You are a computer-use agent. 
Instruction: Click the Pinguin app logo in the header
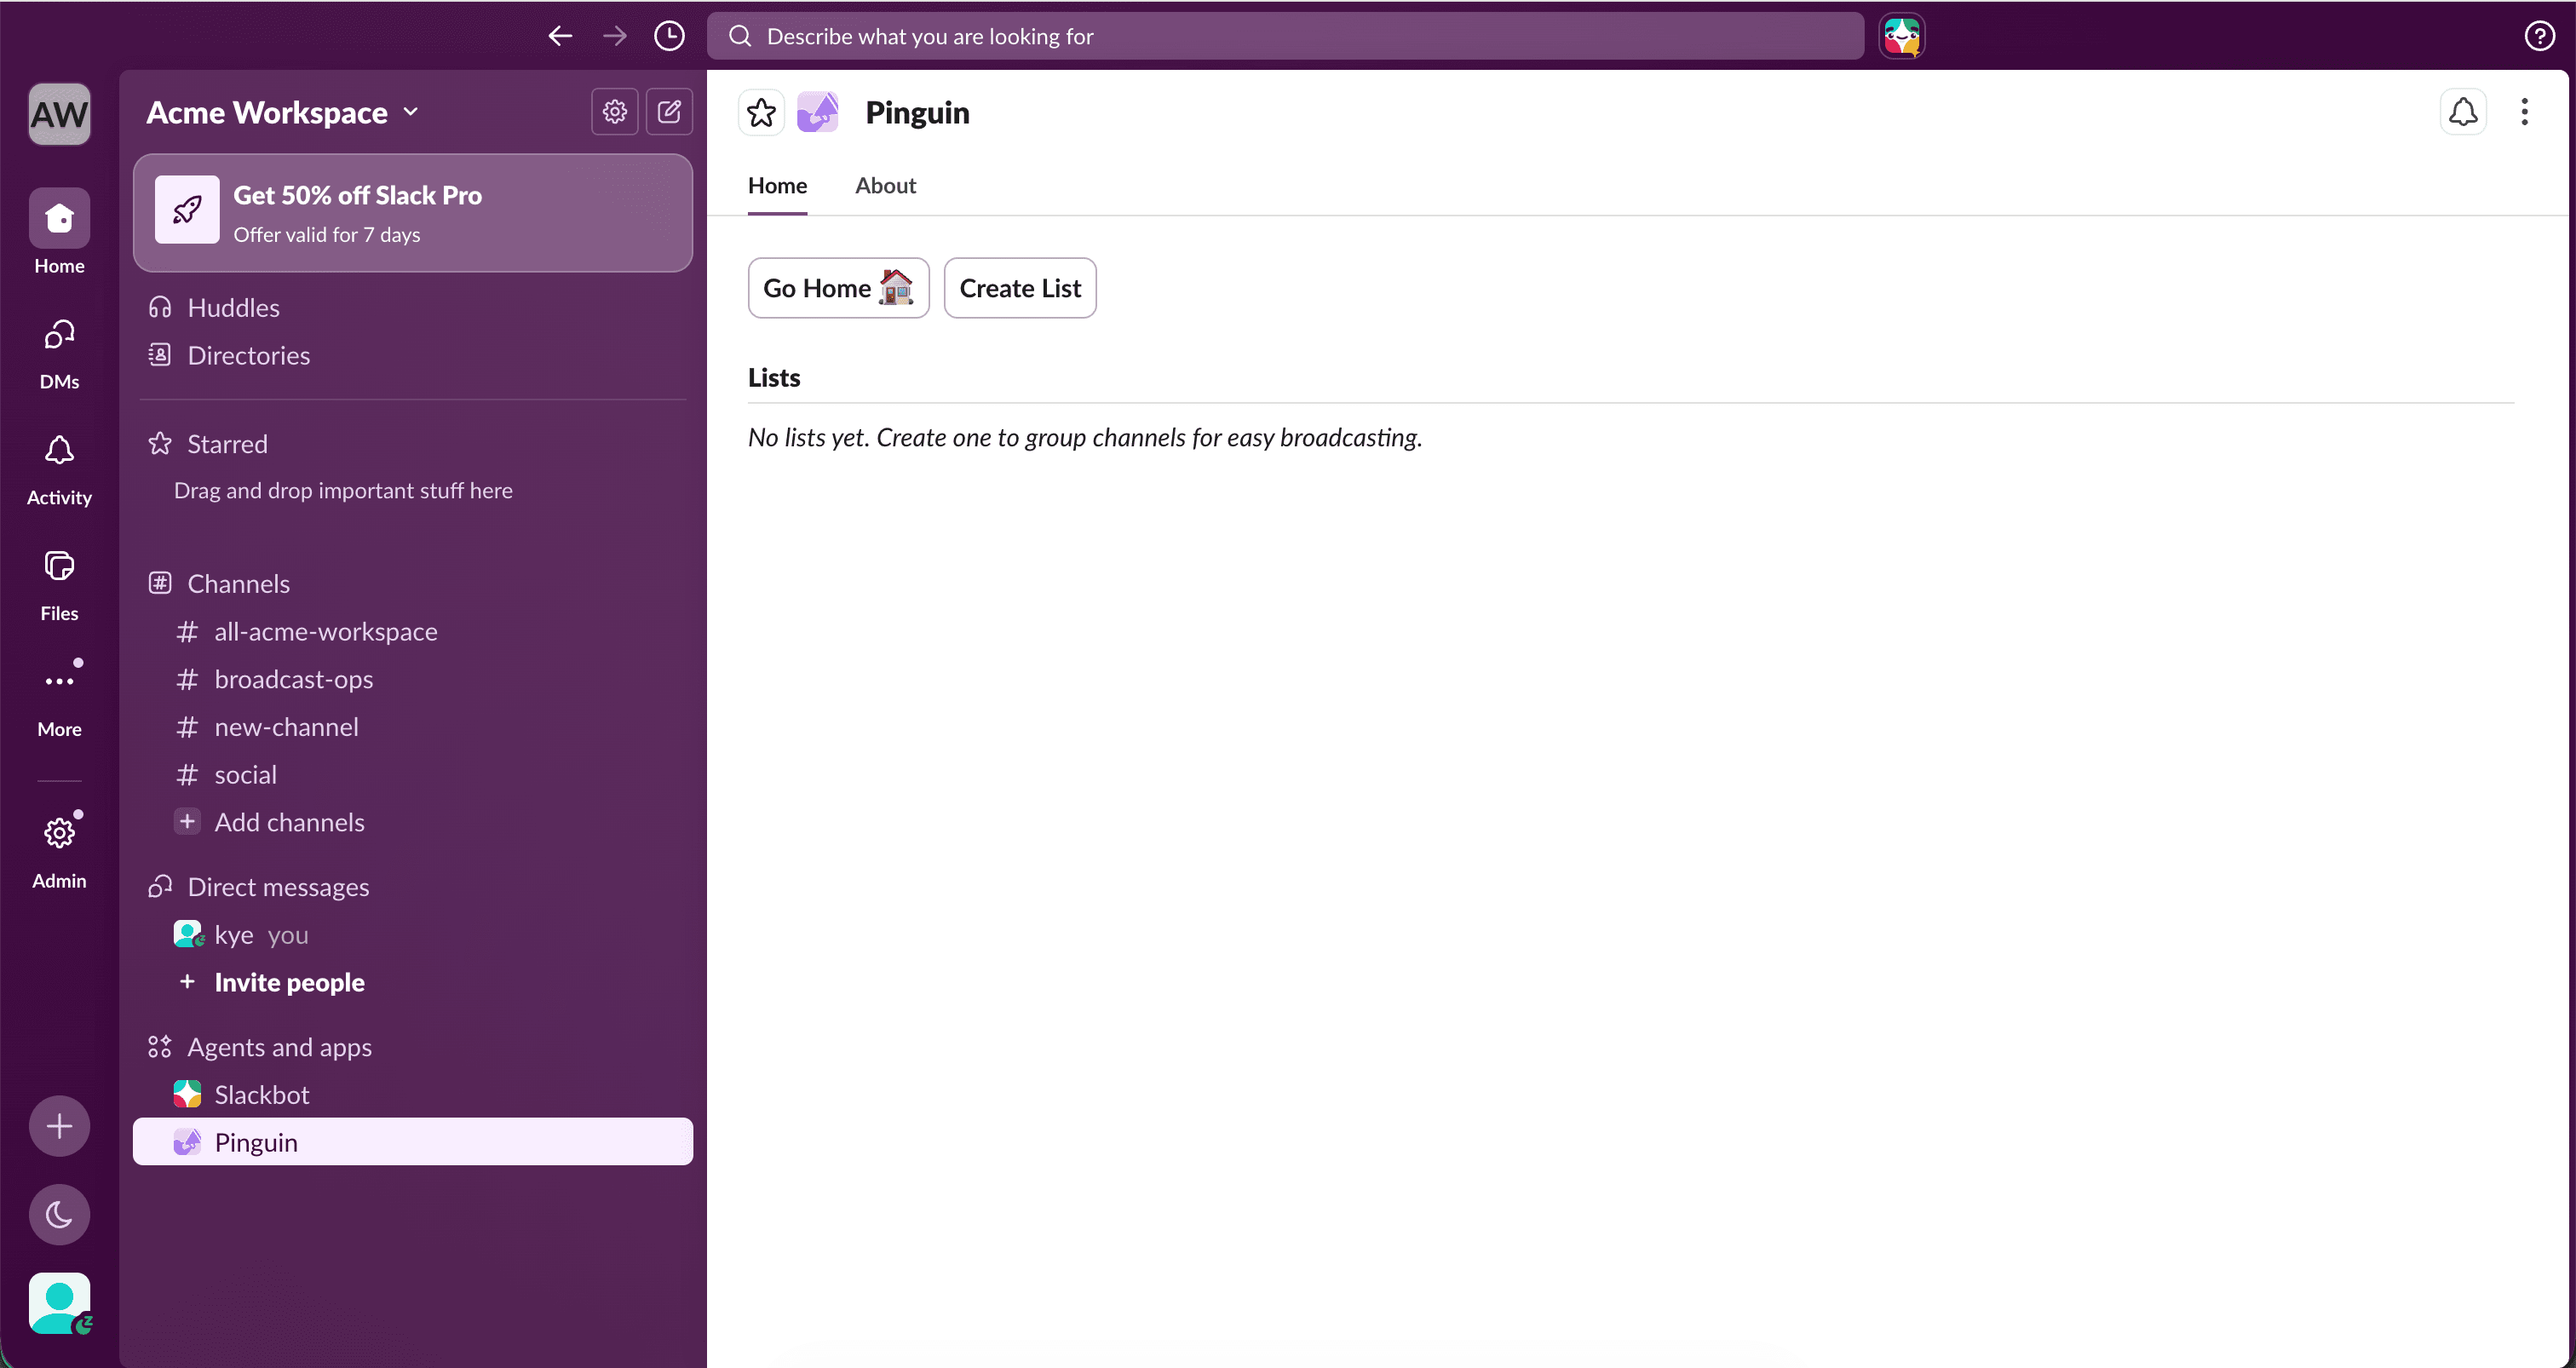click(818, 112)
